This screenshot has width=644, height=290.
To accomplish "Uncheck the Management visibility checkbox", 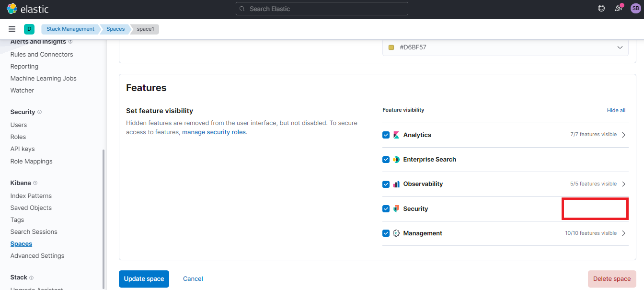I will 386,233.
